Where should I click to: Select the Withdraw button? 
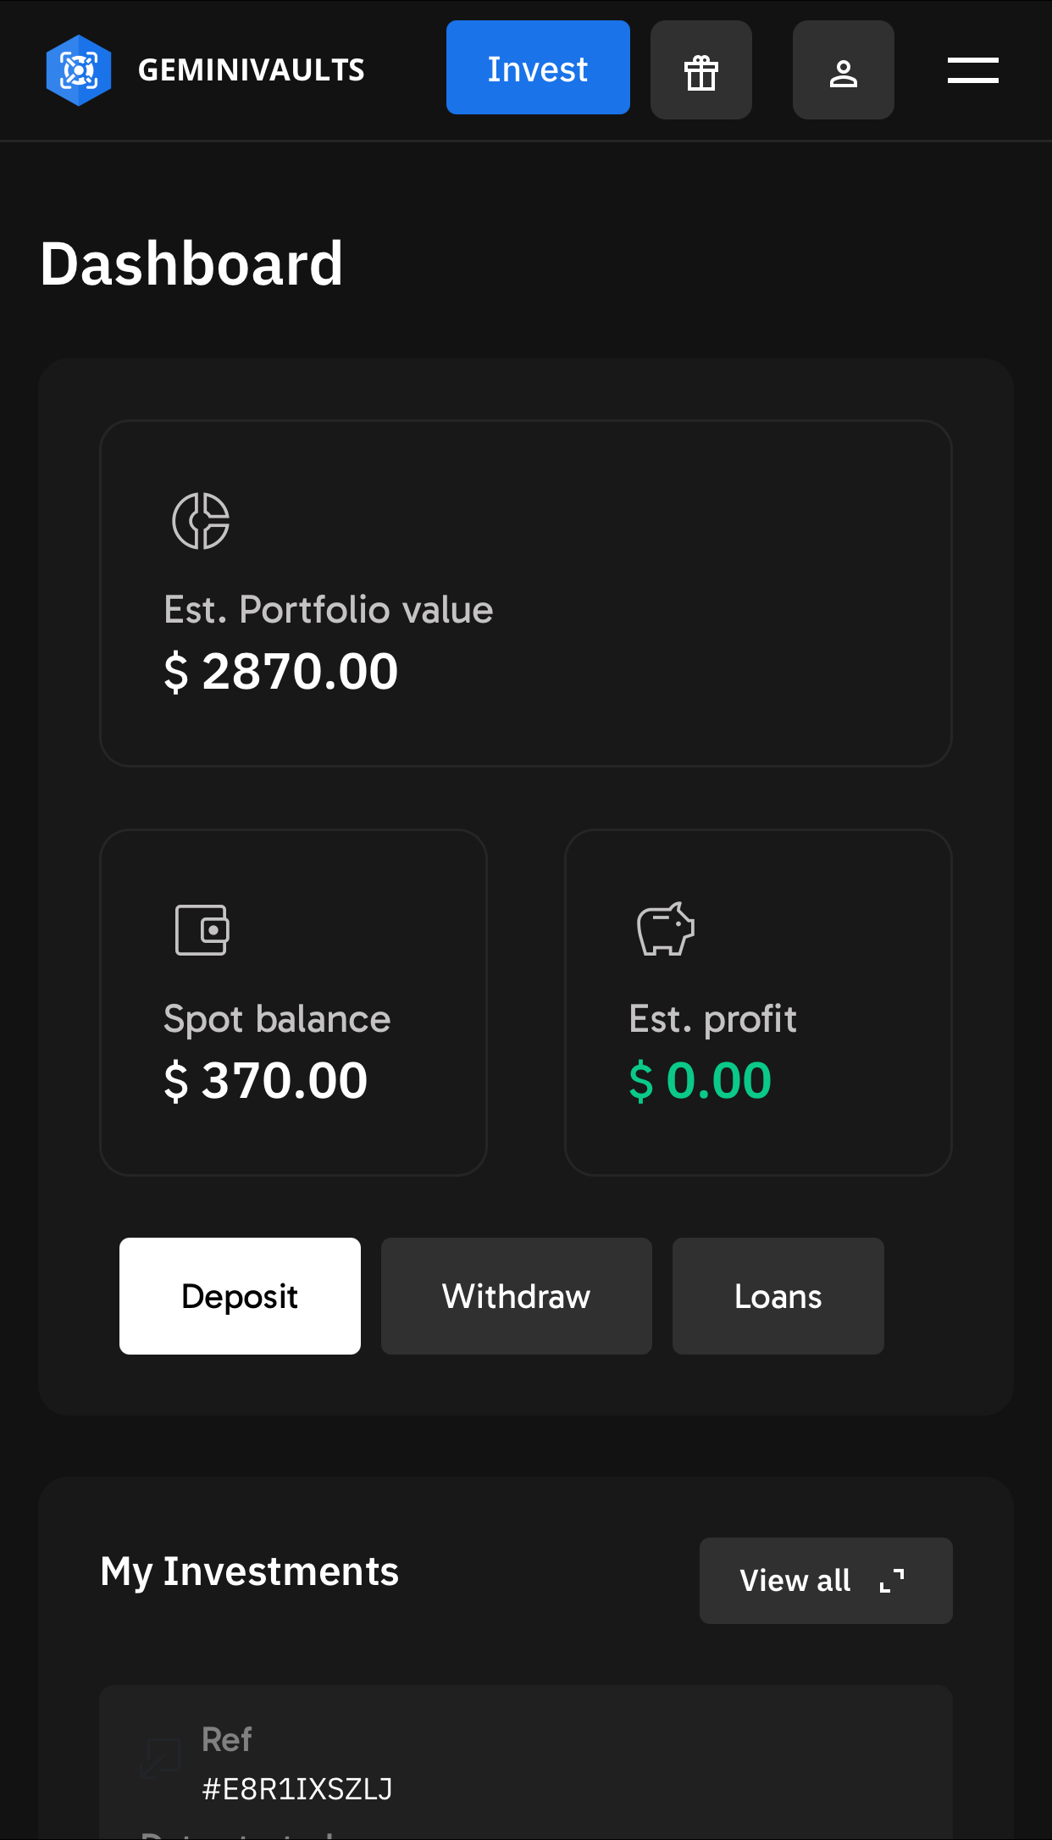coord(516,1296)
